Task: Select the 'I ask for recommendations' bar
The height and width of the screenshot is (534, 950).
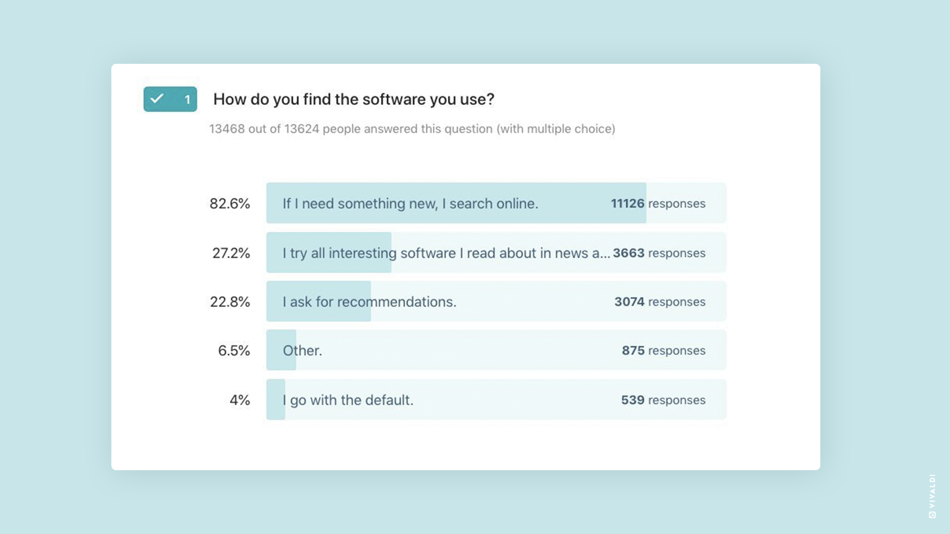Action: [x=496, y=302]
